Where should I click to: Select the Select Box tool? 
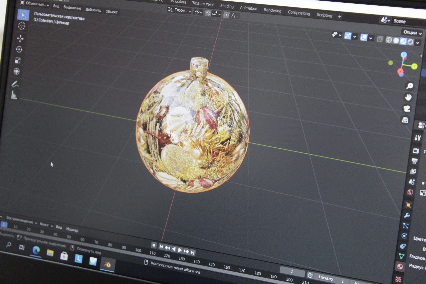pos(23,15)
